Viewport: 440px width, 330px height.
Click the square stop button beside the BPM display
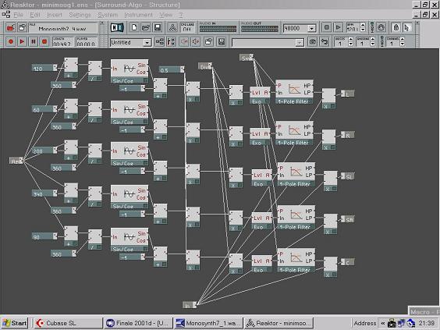(x=327, y=27)
